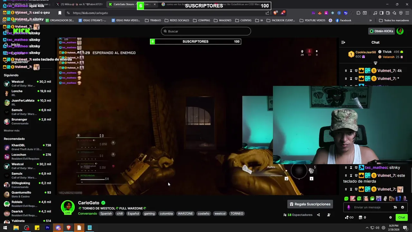The image size is (412, 232).
Task: Switch to the Milica en X browser tab
Action: (x=80, y=5)
